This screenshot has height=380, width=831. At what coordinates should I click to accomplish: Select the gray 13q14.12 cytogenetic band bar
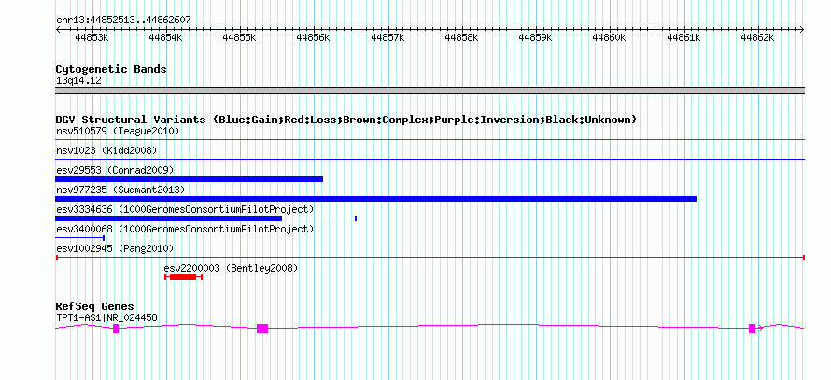click(x=430, y=91)
